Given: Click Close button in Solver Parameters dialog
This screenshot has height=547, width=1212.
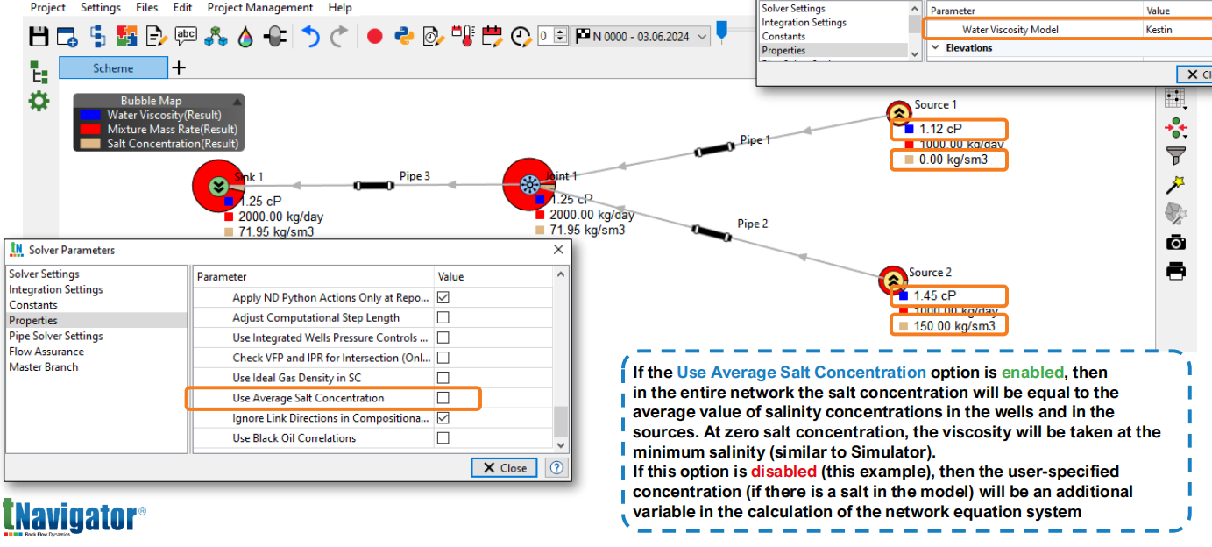Looking at the screenshot, I should coord(505,467).
